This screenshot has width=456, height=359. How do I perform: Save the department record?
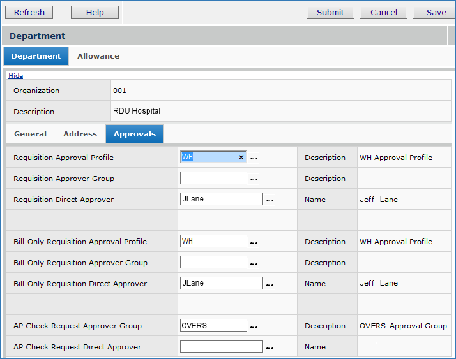pyautogui.click(x=436, y=12)
